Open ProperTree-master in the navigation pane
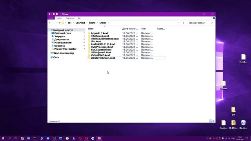 [65, 49]
